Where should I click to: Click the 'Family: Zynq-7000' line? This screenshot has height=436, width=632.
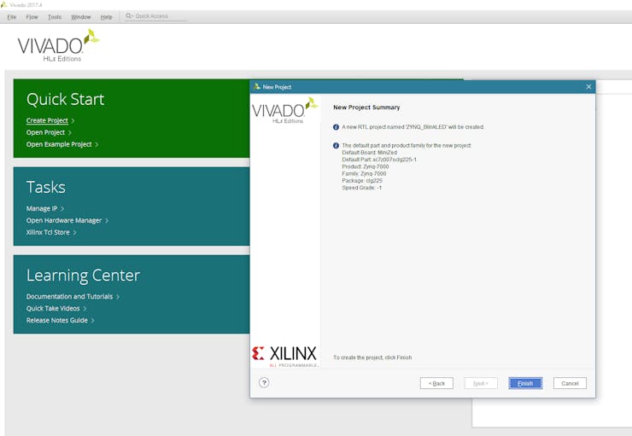point(364,173)
